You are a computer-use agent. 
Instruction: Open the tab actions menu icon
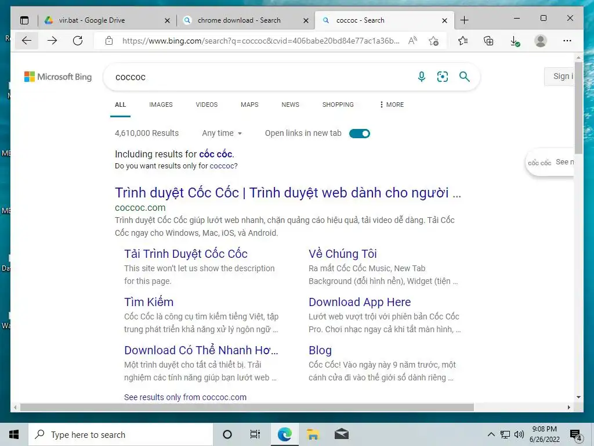[x=24, y=20]
